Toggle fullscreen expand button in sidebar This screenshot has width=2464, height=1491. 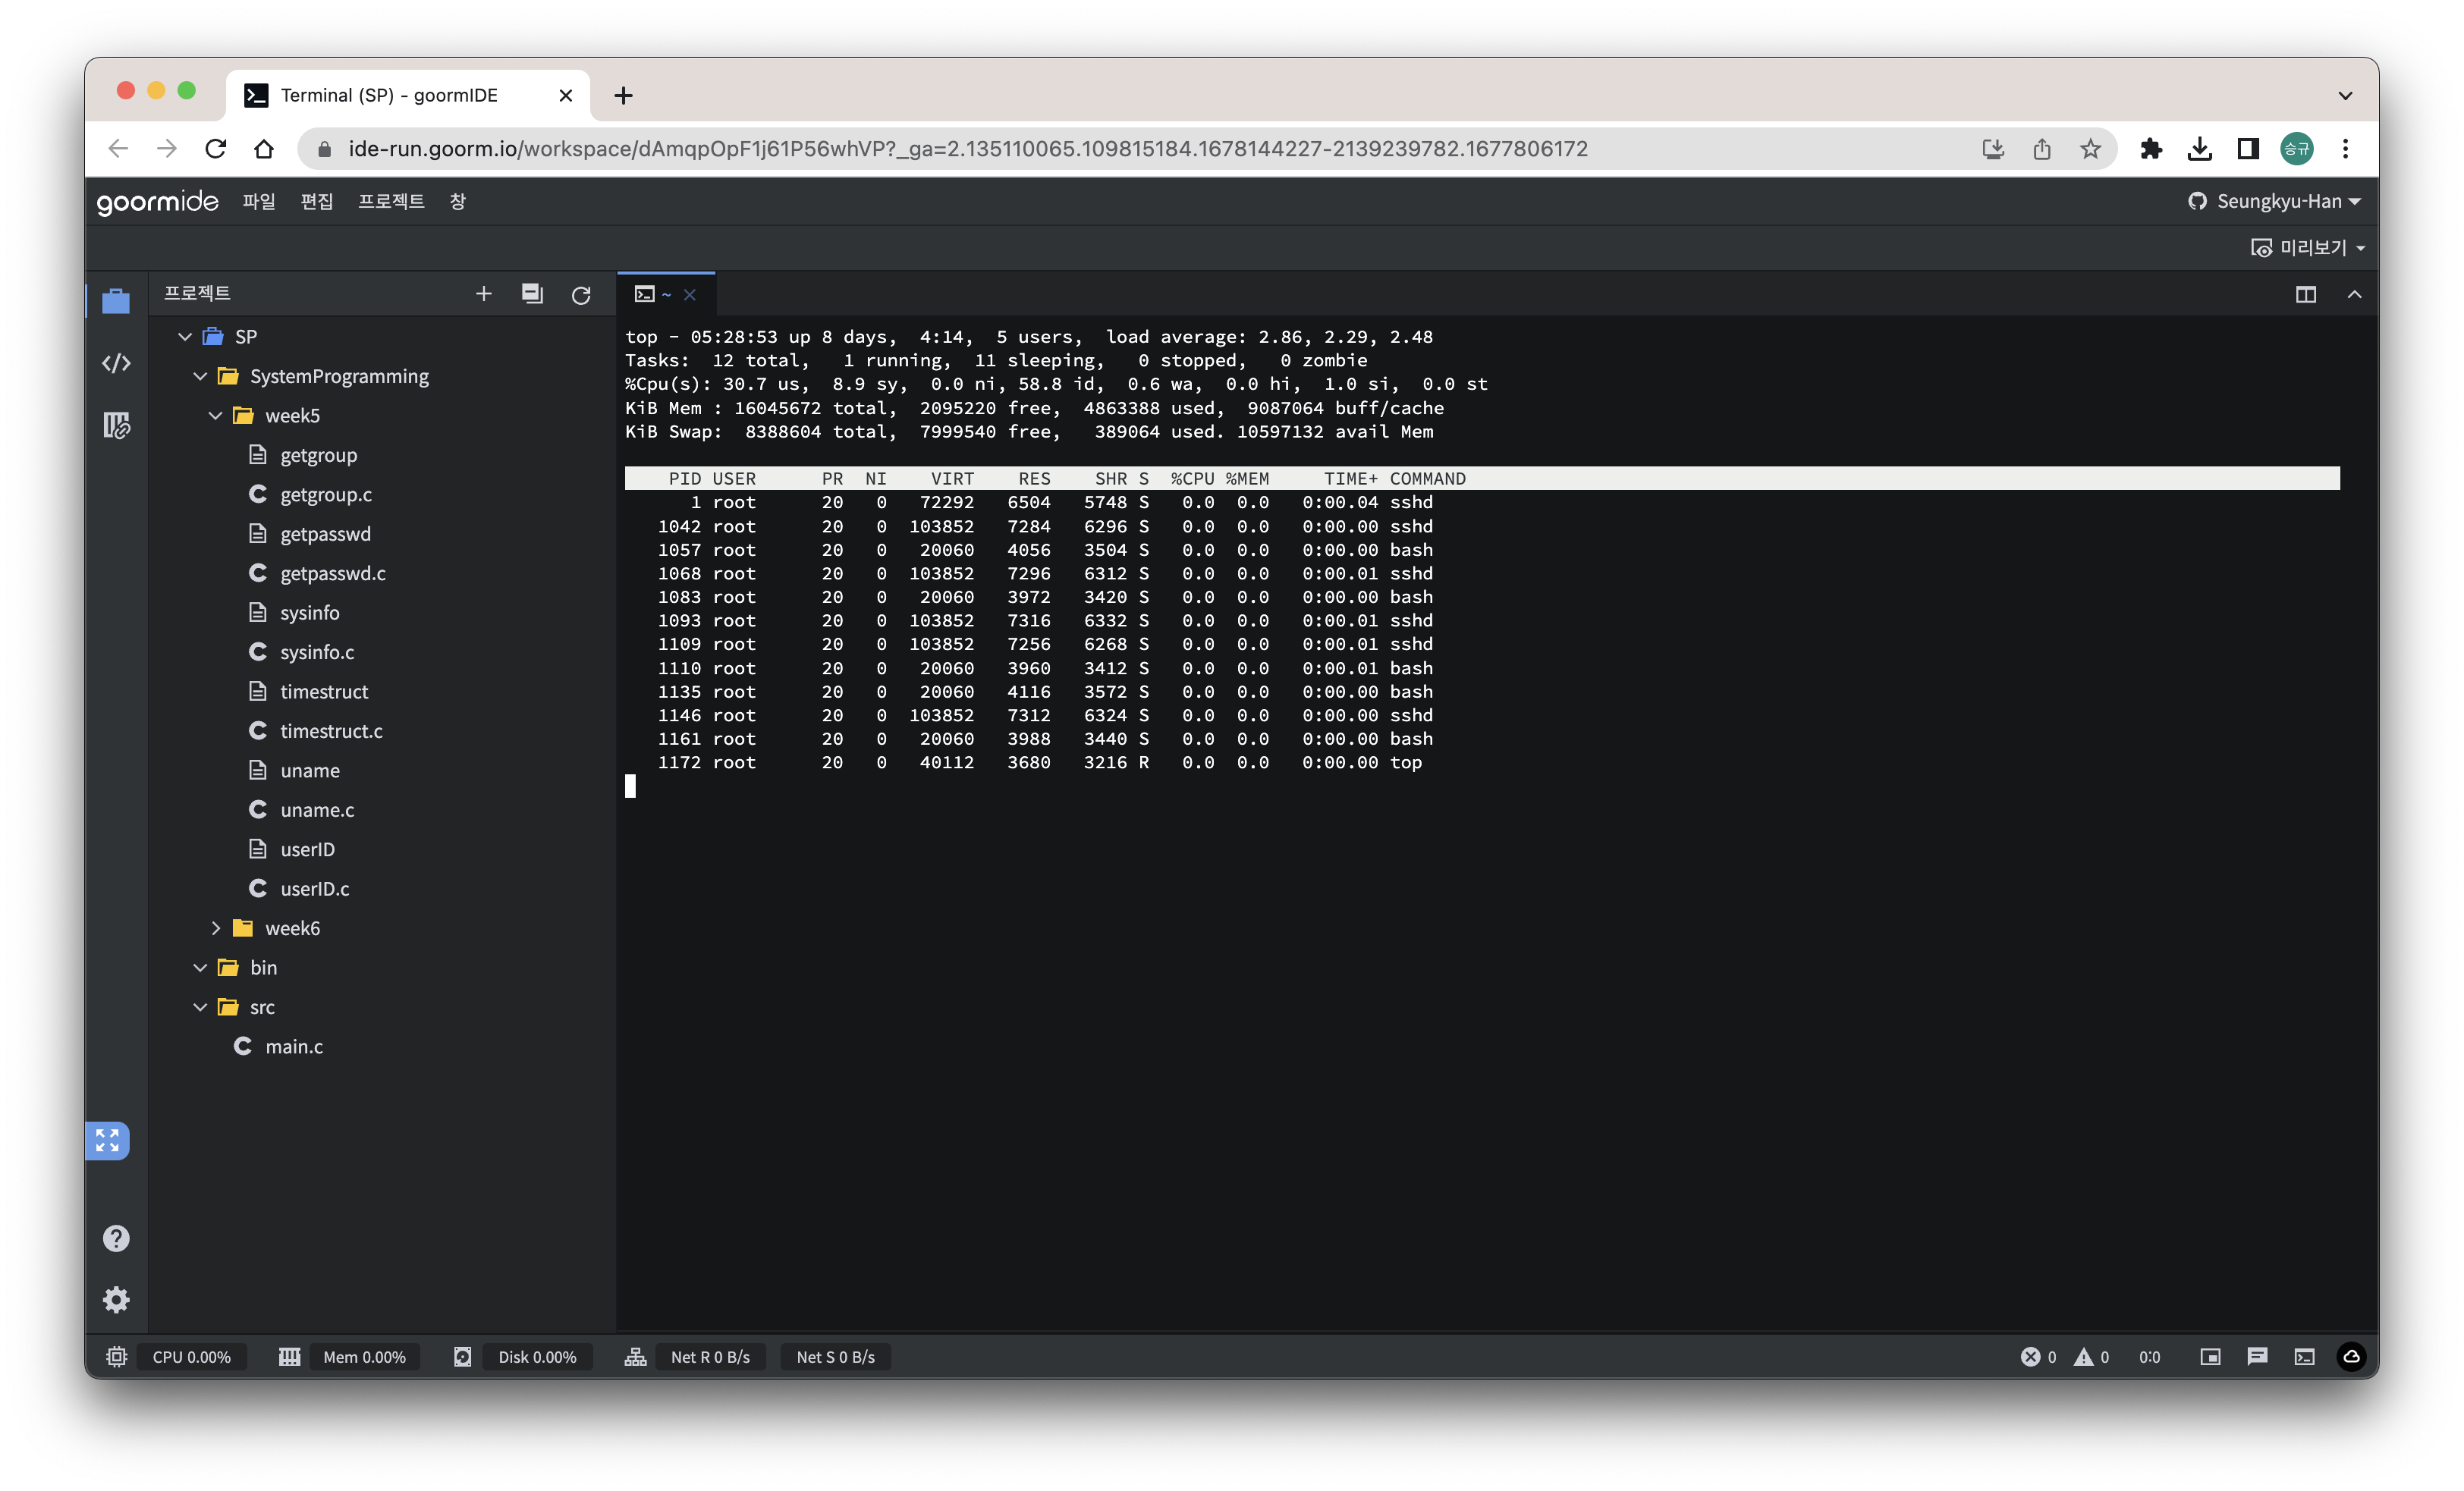pos(107,1141)
